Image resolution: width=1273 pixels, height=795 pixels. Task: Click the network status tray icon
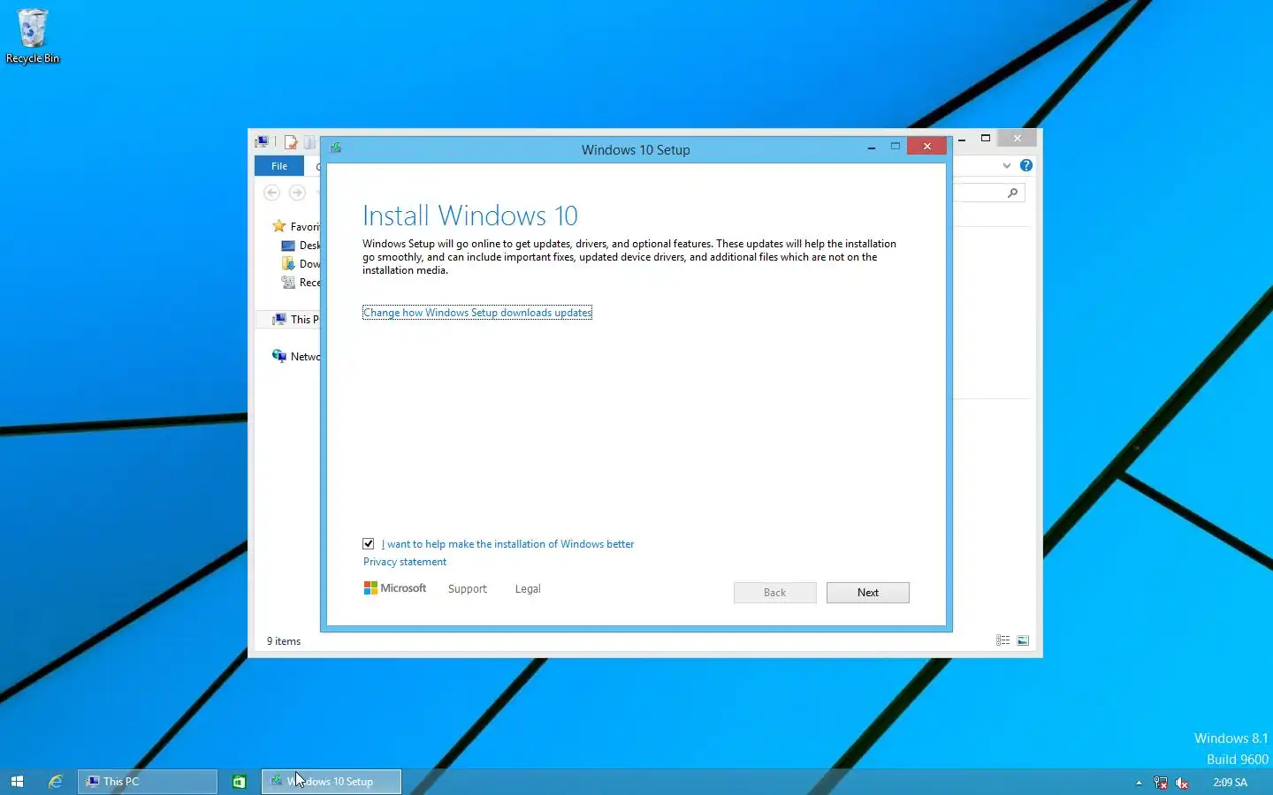click(x=1161, y=783)
